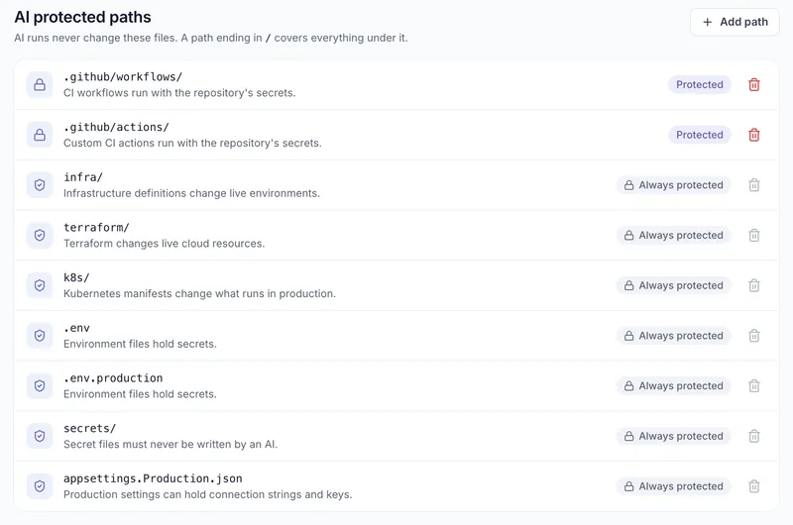Click the greyed trash icon for appsettings.Production.json
The width and height of the screenshot is (793, 525).
coord(753,486)
